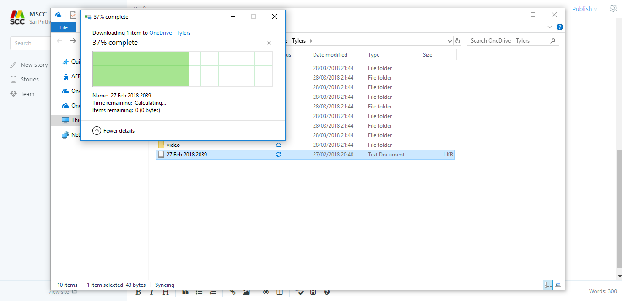Screen dimensions: 622x301
Task: Focus the sidebar Search field
Action: pyautogui.click(x=30, y=43)
